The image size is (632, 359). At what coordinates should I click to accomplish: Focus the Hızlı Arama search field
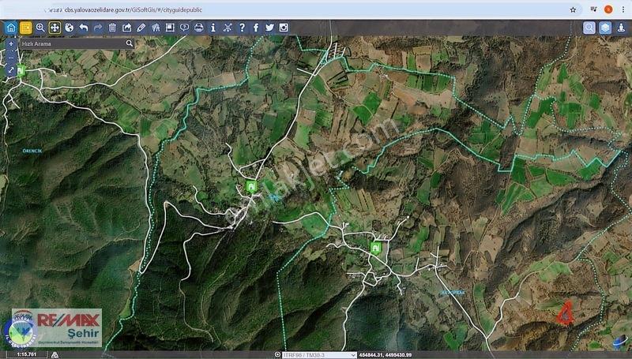click(73, 43)
